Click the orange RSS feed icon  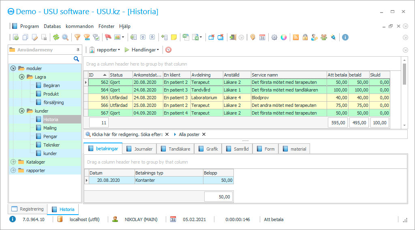(x=296, y=37)
